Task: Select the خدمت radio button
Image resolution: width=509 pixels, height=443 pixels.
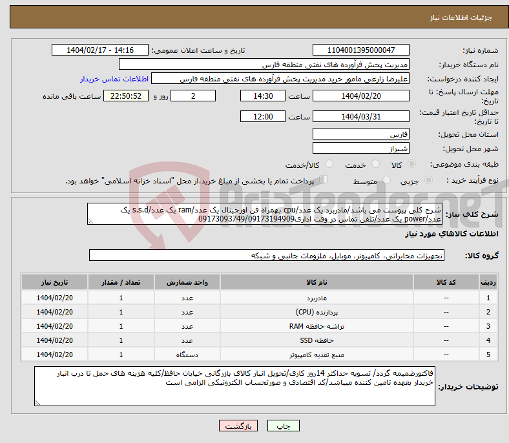Action: [x=375, y=164]
